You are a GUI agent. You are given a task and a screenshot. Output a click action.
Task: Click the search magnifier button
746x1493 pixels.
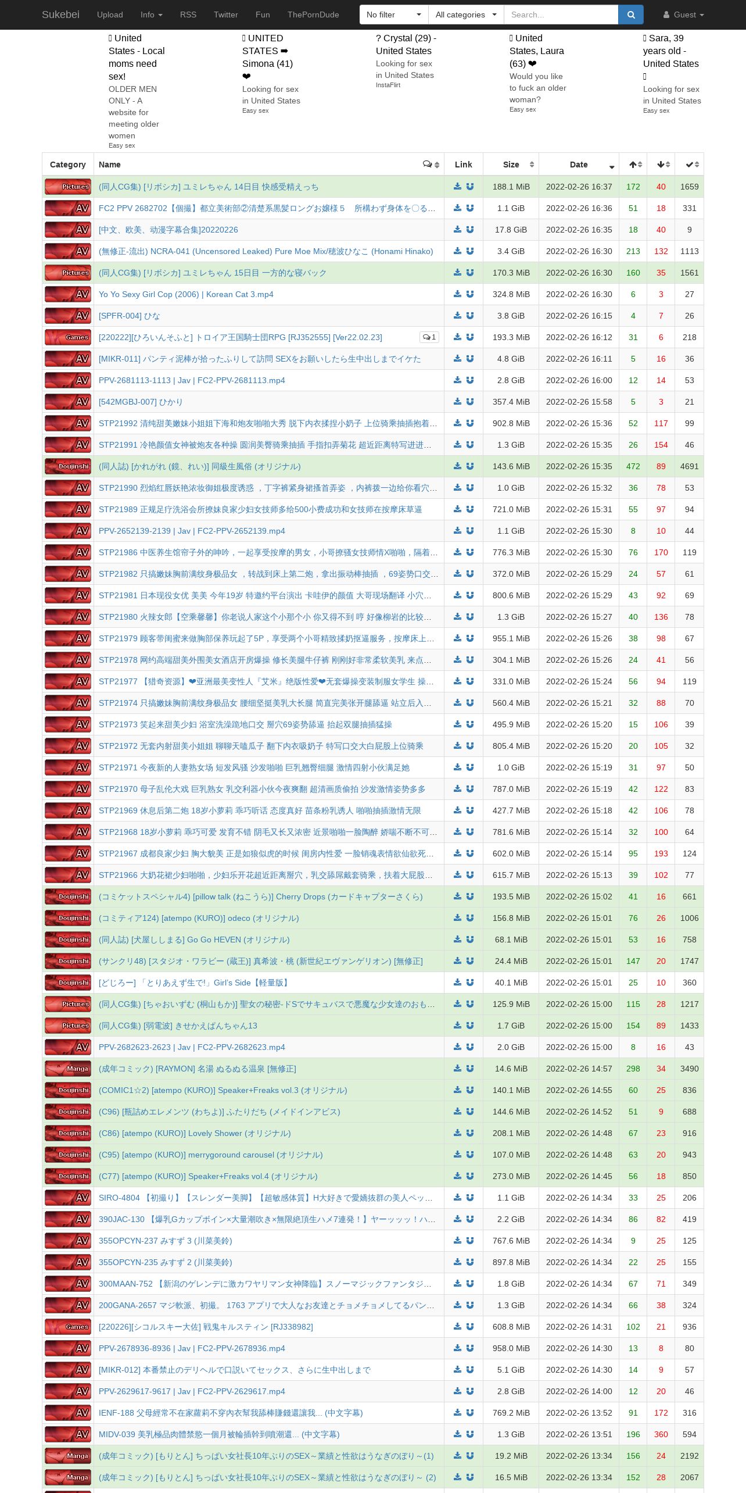[630, 15]
